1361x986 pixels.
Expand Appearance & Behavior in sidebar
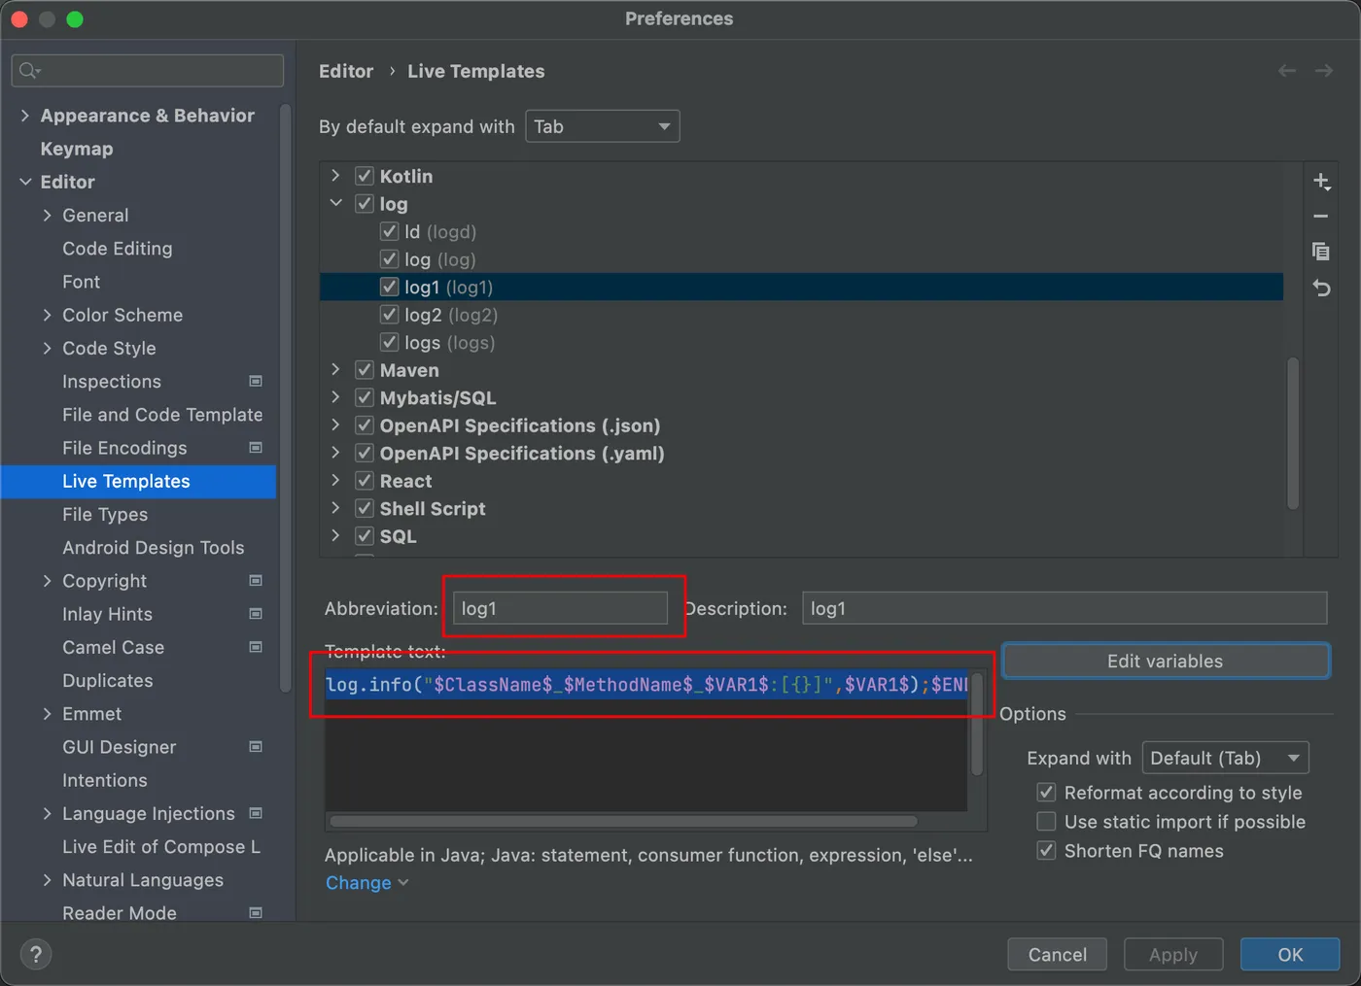click(25, 116)
